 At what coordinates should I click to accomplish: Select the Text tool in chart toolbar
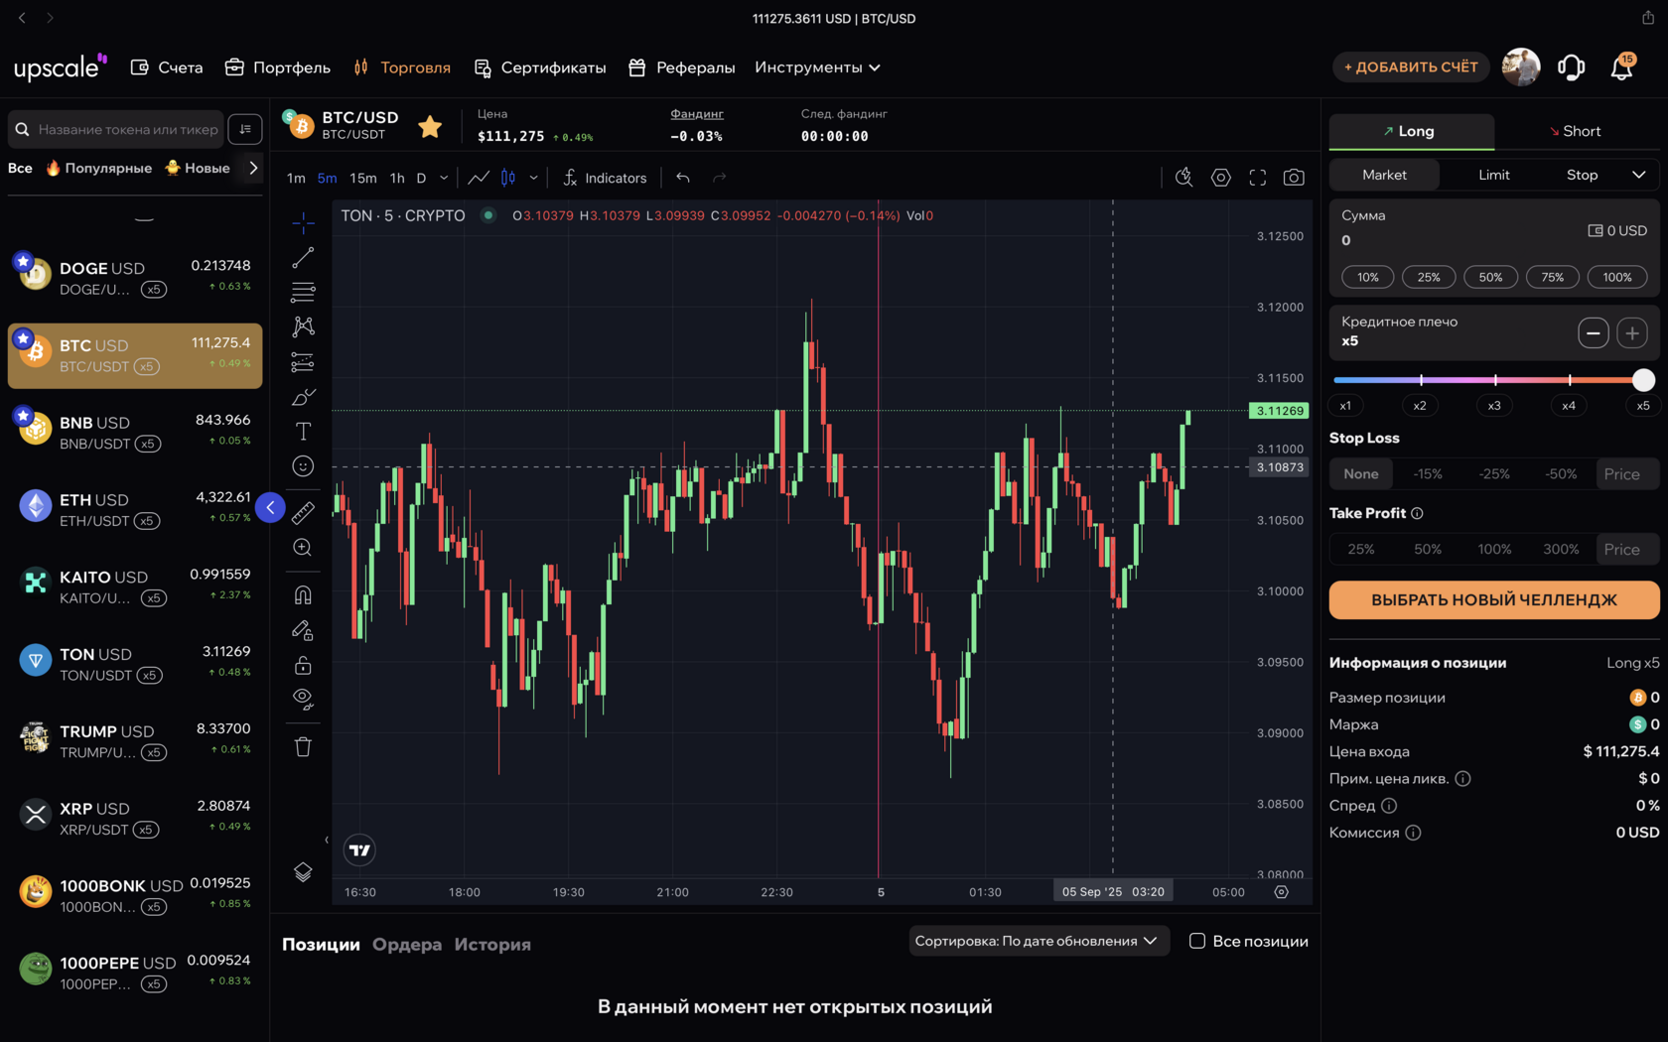pyautogui.click(x=303, y=432)
